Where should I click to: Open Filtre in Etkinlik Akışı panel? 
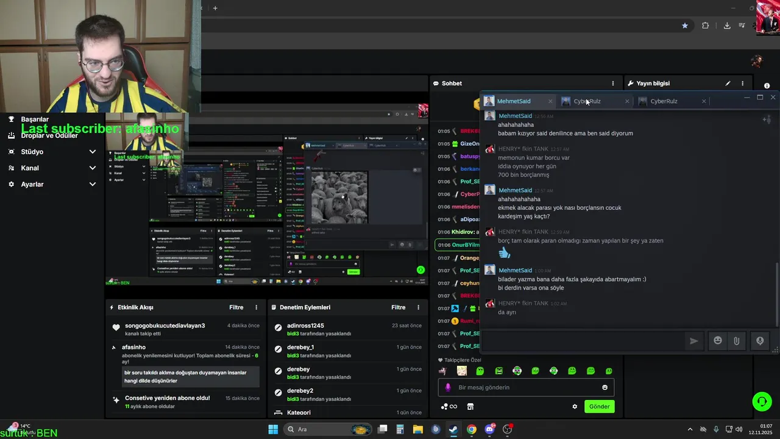tap(236, 307)
